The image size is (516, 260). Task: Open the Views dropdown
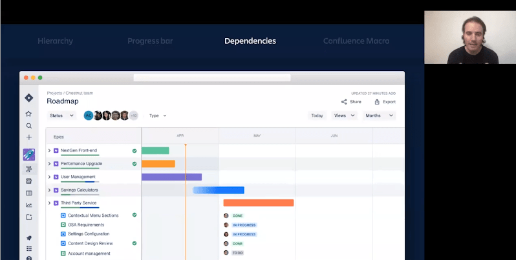click(x=344, y=115)
